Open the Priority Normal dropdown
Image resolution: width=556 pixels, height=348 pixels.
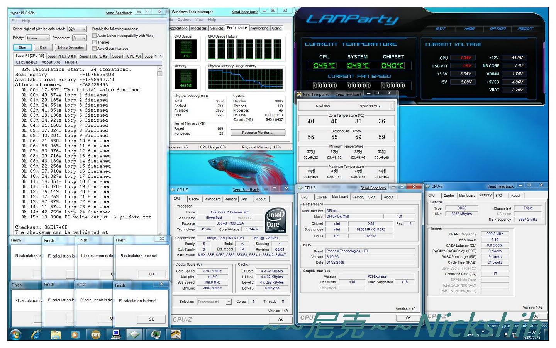tap(38, 38)
